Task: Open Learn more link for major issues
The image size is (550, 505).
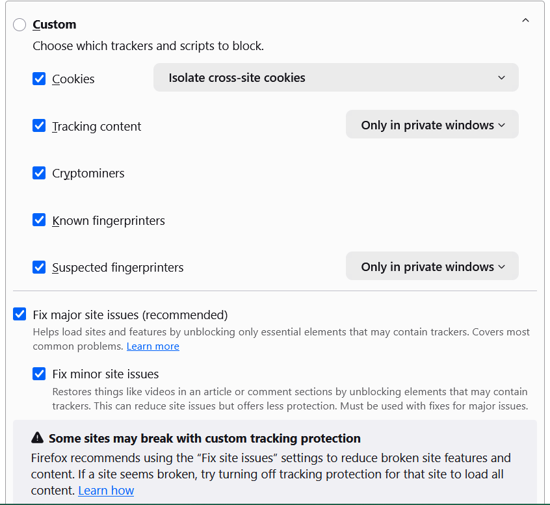Action: 153,346
